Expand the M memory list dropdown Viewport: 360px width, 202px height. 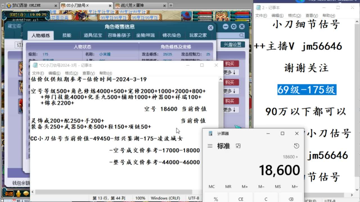click(x=295, y=187)
